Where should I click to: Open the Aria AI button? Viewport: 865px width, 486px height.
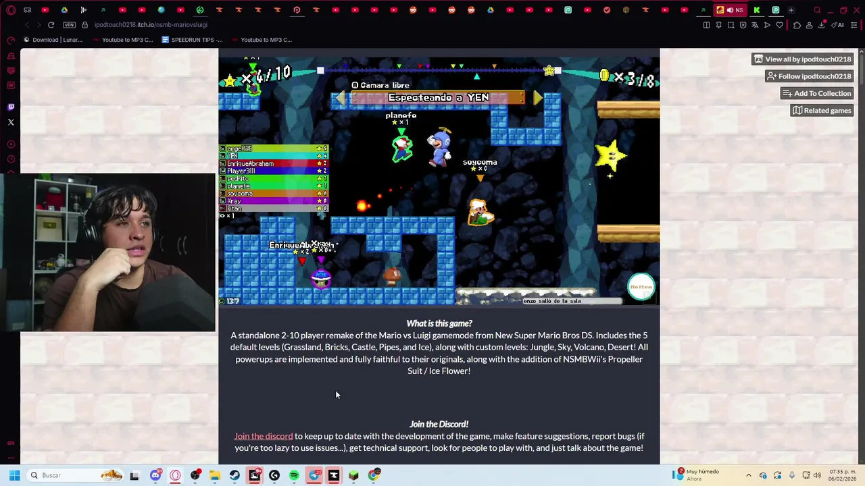point(838,25)
